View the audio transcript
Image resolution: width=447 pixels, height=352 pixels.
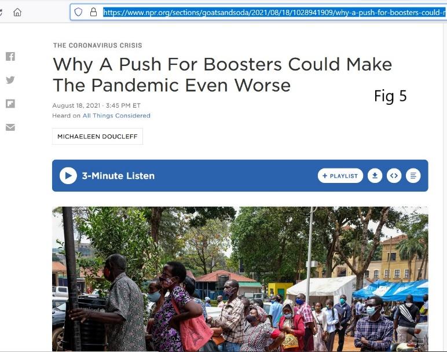point(413,176)
